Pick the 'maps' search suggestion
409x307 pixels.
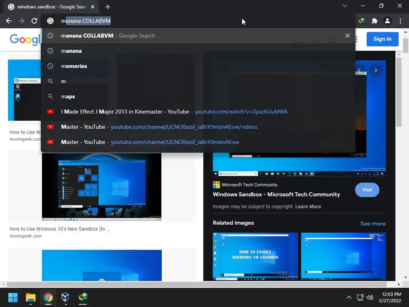click(x=198, y=96)
